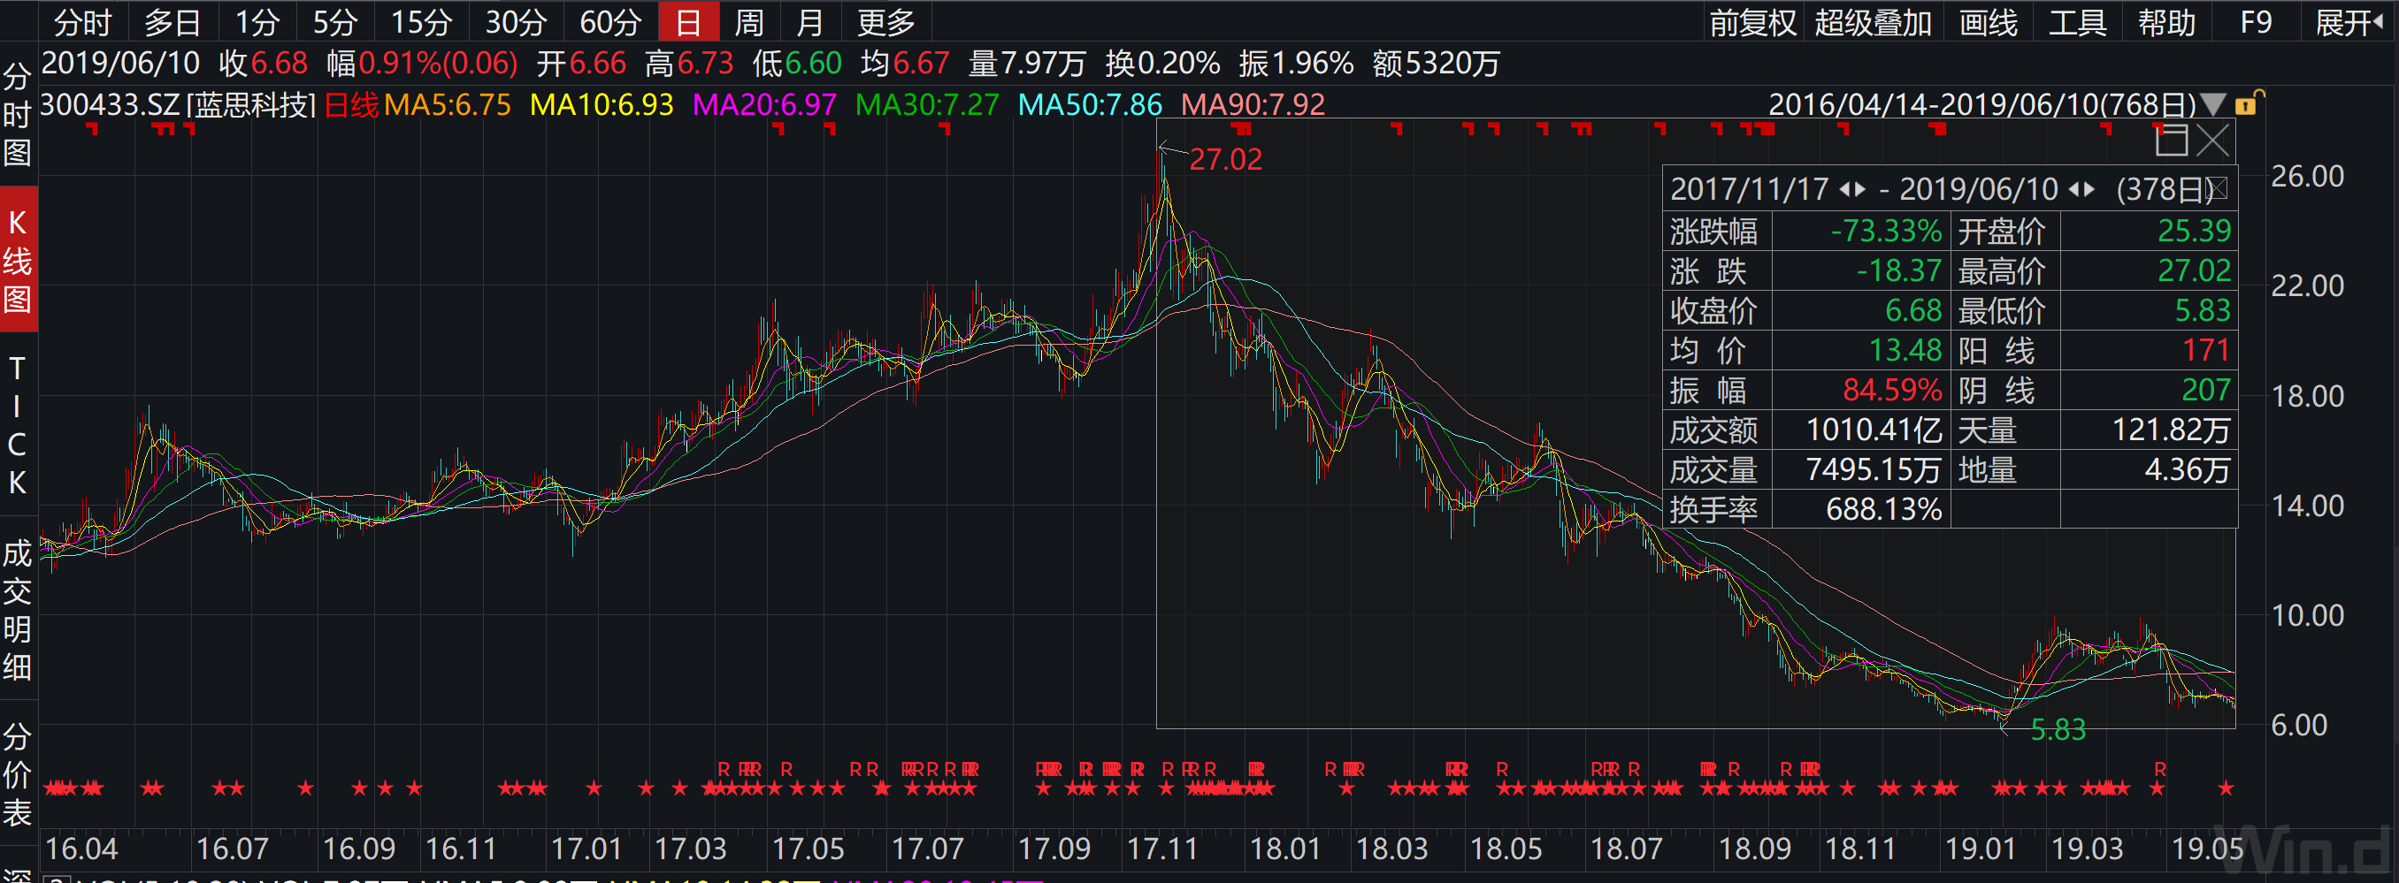
Task: Click the yellow unlock padlock icon
Action: click(2246, 103)
